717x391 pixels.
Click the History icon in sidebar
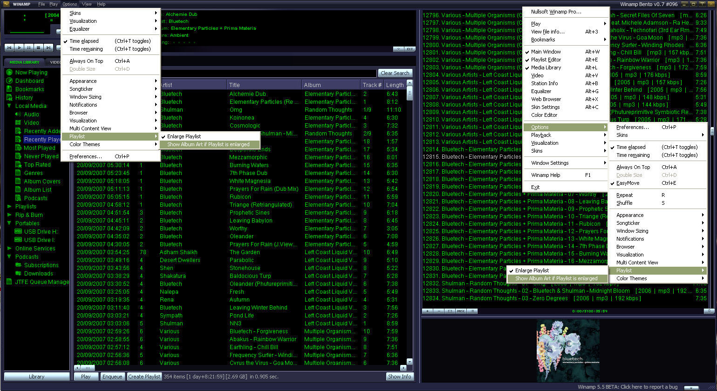click(9, 98)
